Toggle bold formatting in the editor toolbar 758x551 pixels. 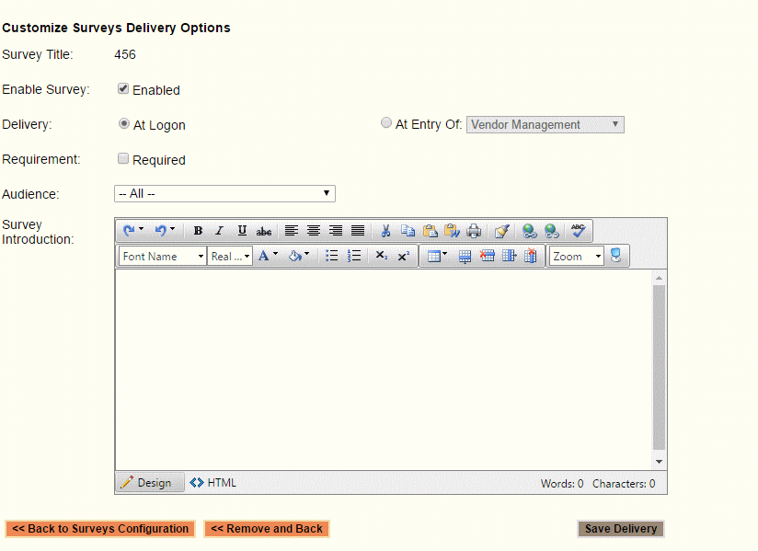click(198, 231)
